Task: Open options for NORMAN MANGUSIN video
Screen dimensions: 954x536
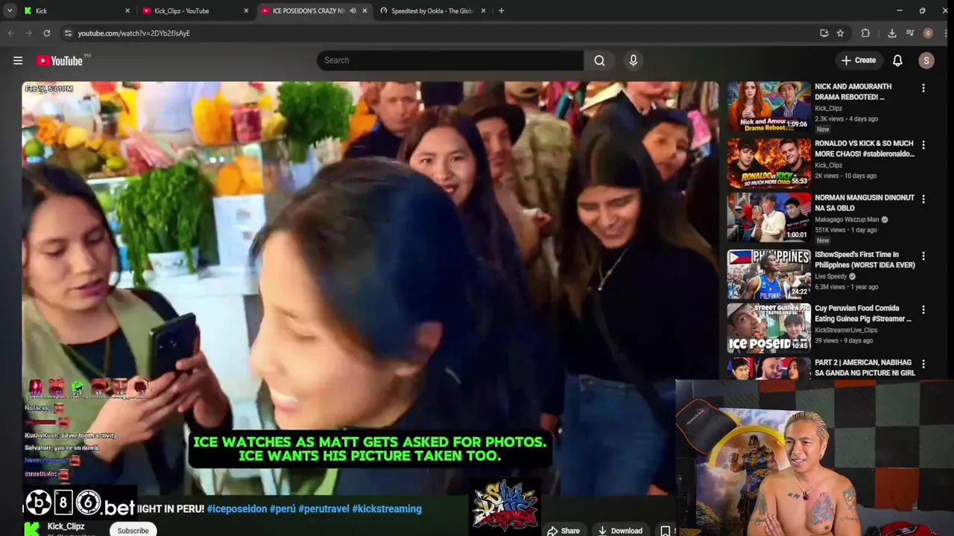Action: 923,200
